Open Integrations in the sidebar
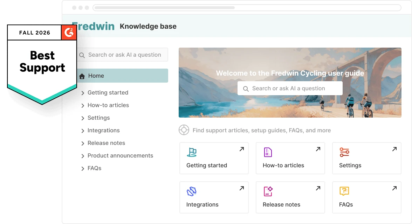The height and width of the screenshot is (224, 412). [x=104, y=130]
